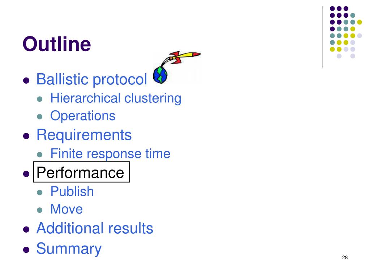
Task: Jump to the Move subsection
Action: pyautogui.click(x=66, y=209)
